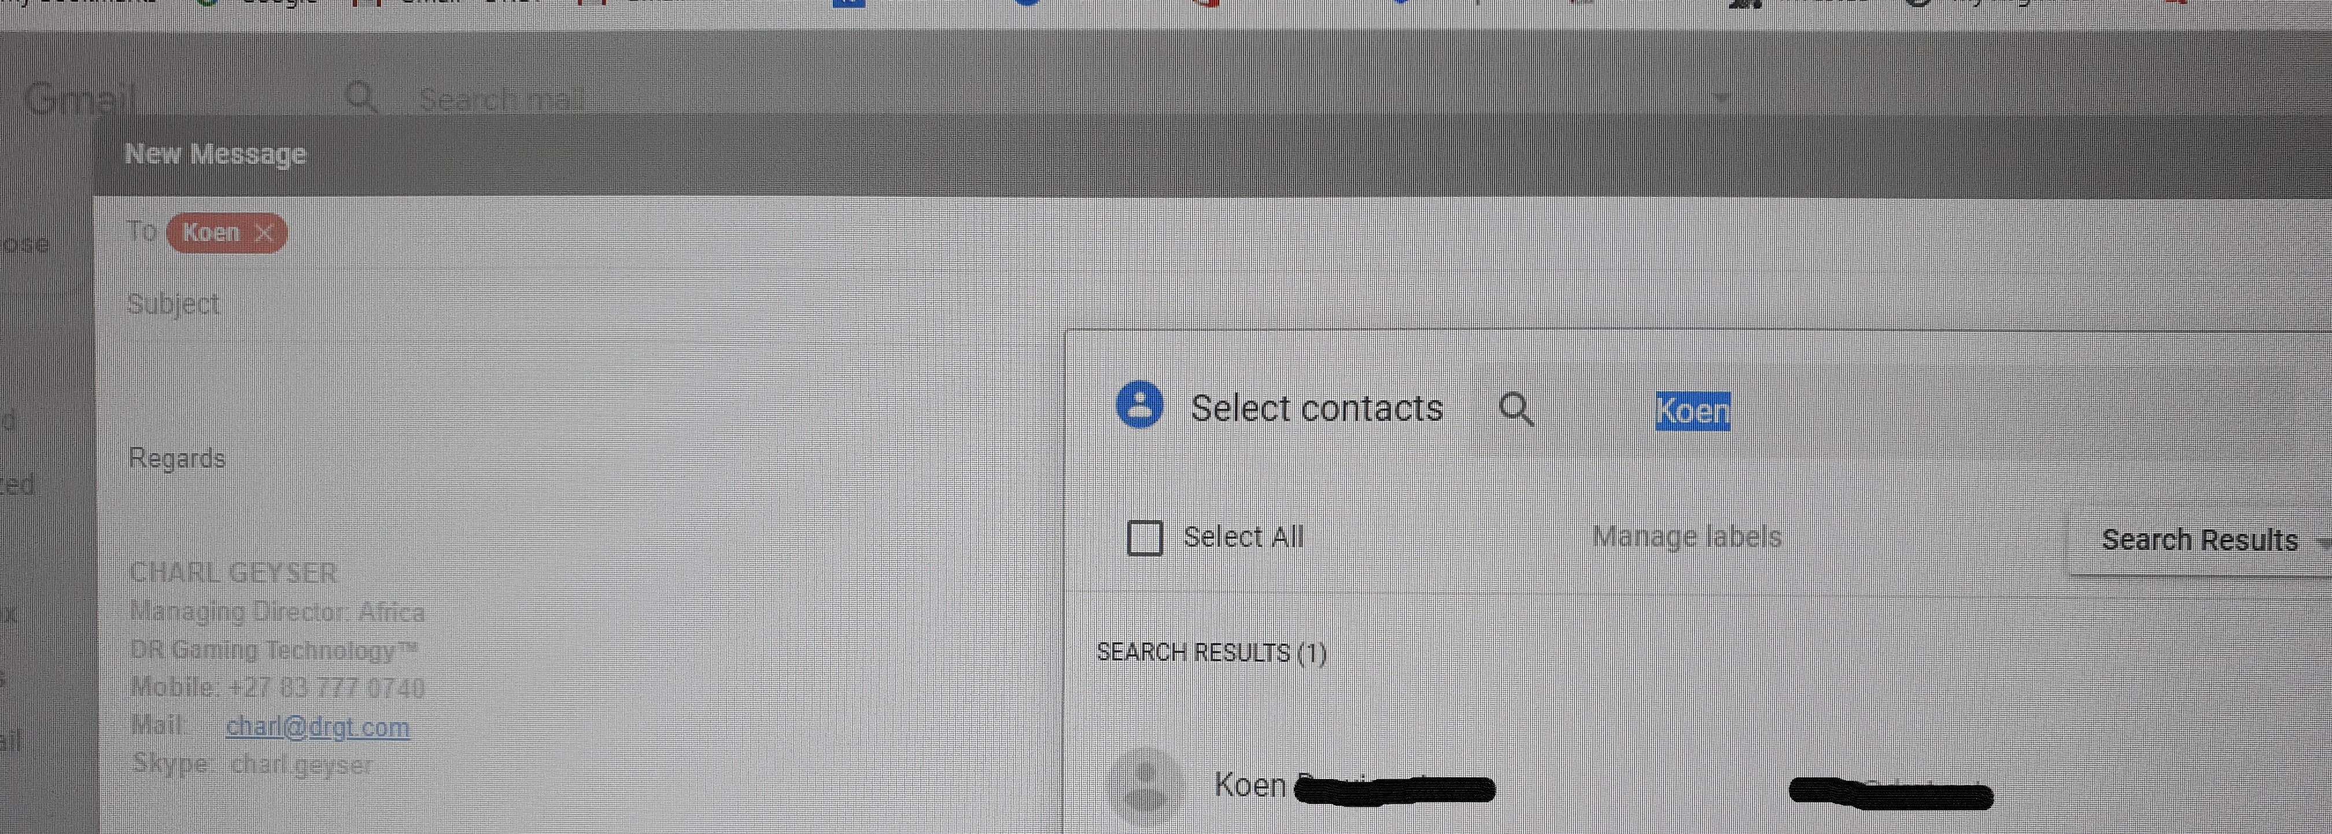Click the Koen contact avatar icon
Image resolution: width=2332 pixels, height=834 pixels.
pyautogui.click(x=1145, y=785)
